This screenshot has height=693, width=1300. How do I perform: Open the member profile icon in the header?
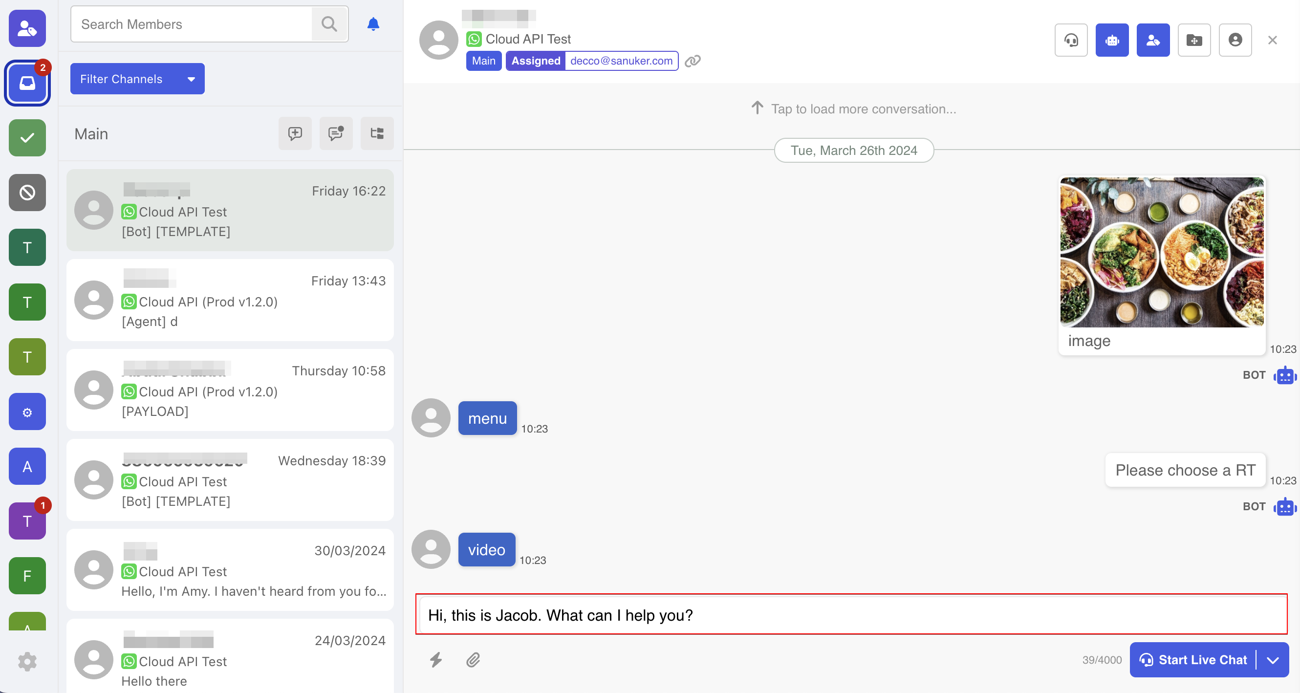point(1235,40)
